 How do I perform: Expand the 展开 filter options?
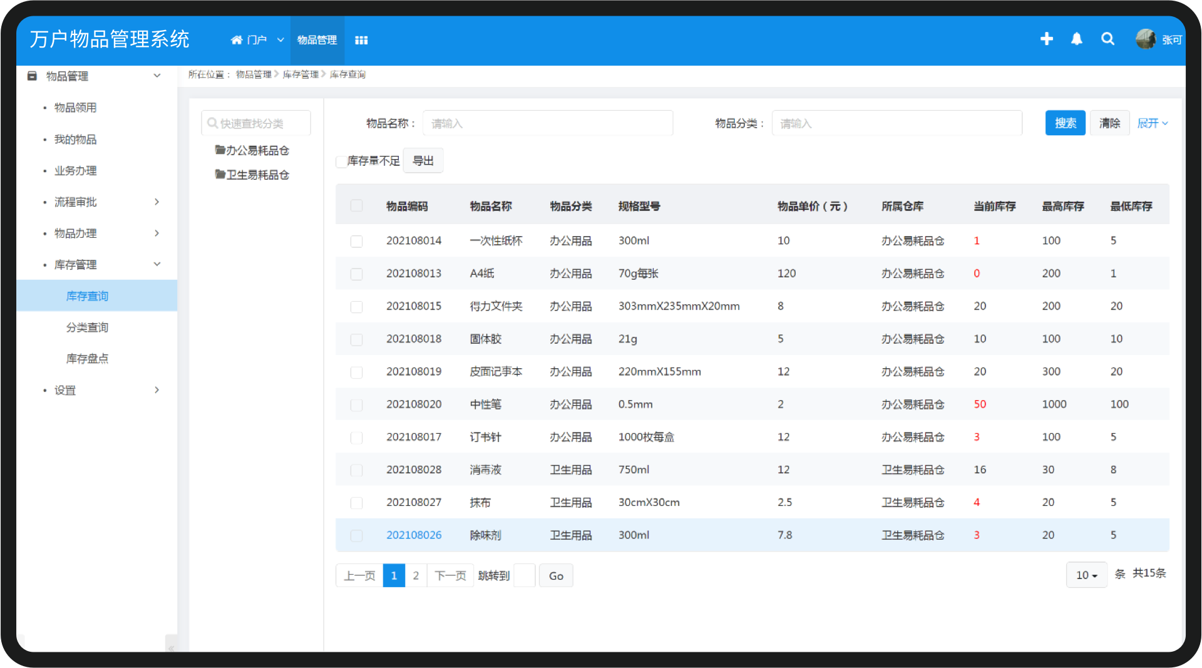(x=1153, y=123)
